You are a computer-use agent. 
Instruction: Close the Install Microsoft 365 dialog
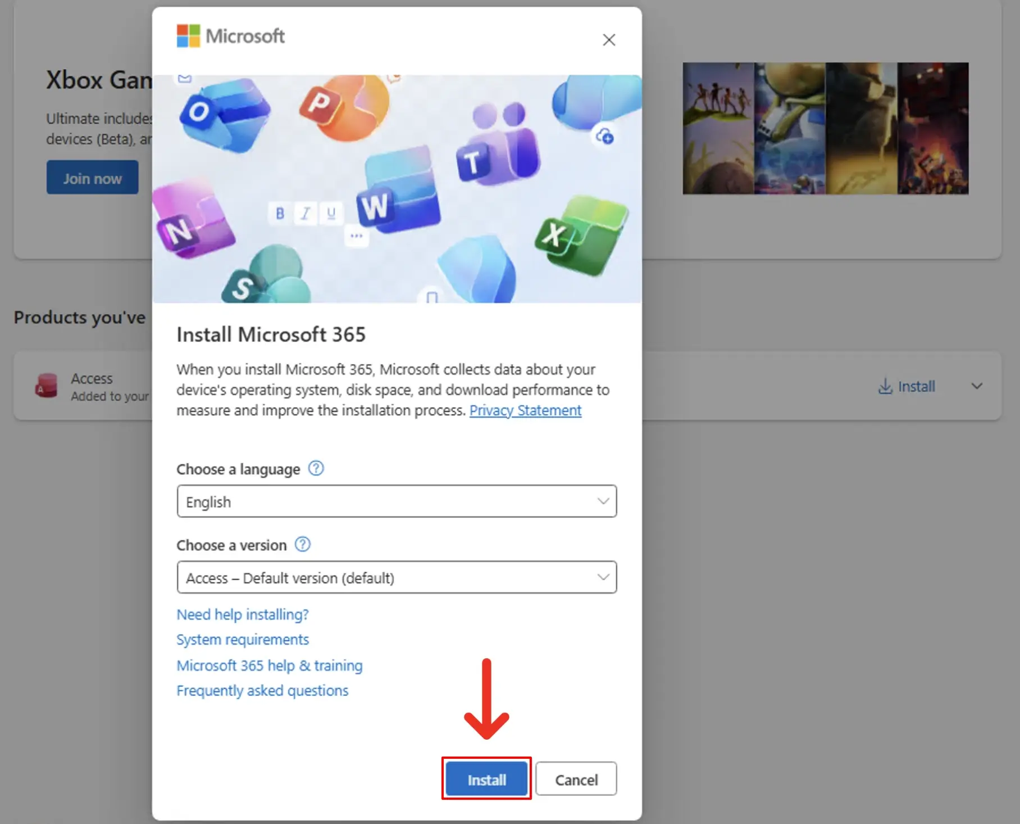coord(609,40)
